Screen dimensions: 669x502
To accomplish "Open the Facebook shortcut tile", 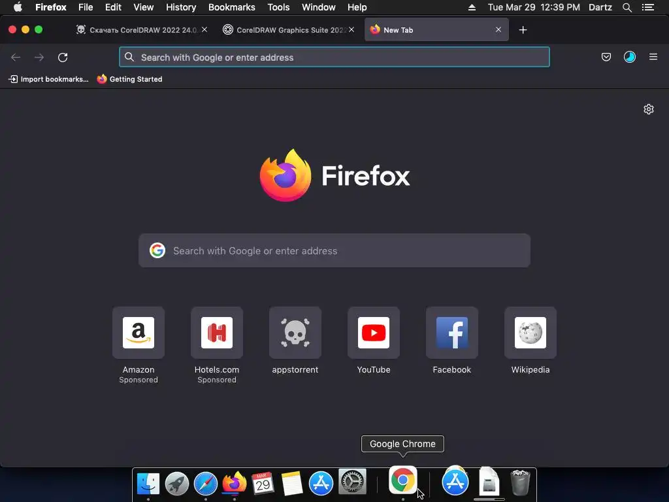I will pos(452,333).
